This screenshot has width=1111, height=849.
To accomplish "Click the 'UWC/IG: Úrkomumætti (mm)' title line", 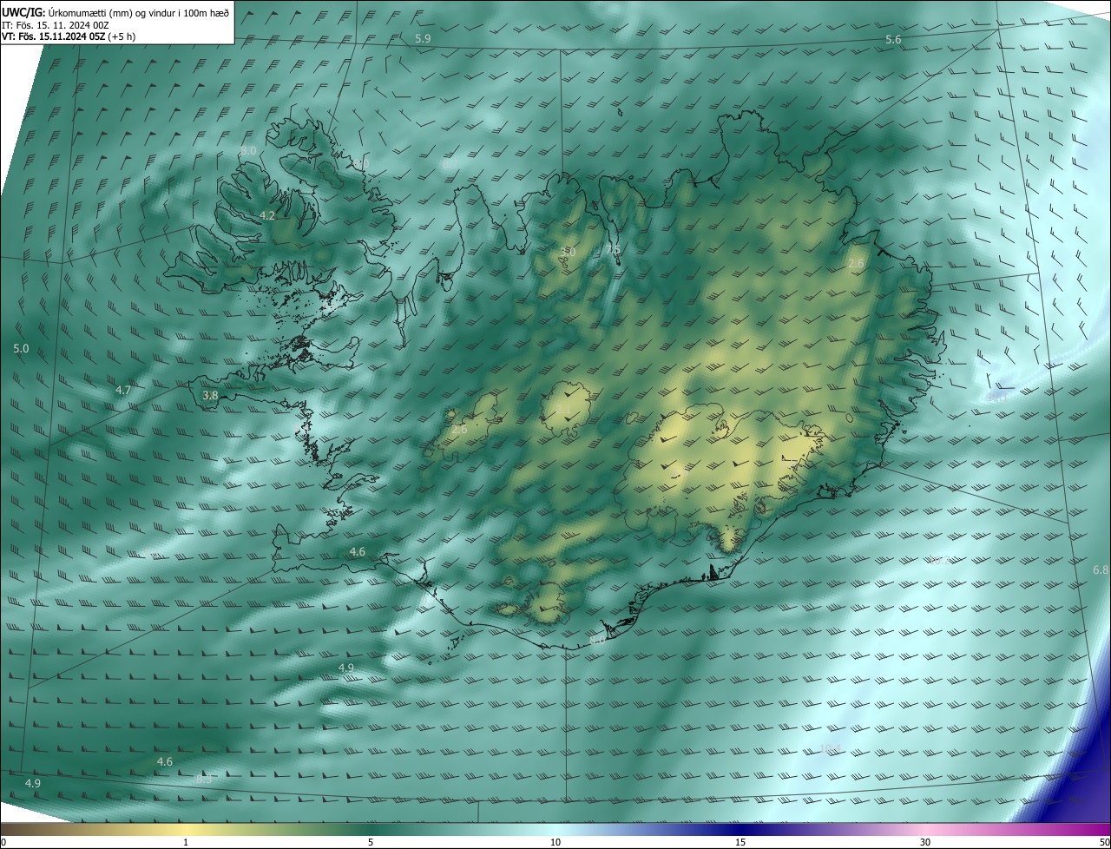I will pos(115,11).
